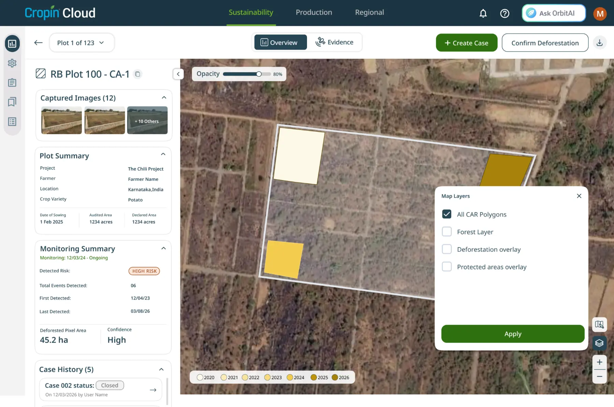Image resolution: width=614 pixels, height=407 pixels.
Task: Collapse the Captured Images section
Action: coord(164,98)
